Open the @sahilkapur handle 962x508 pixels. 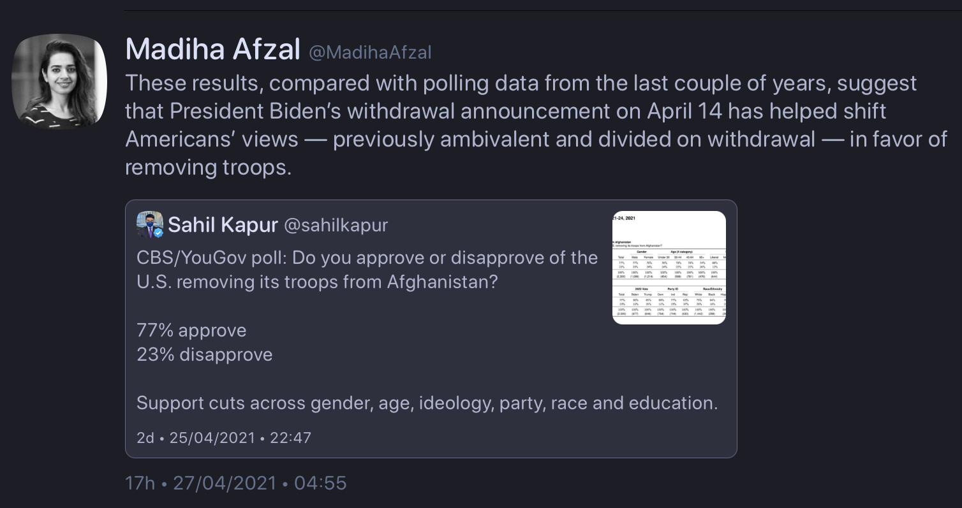pyautogui.click(x=336, y=225)
